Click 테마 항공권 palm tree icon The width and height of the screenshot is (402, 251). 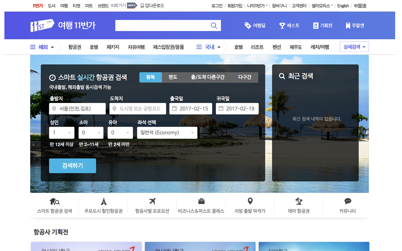pyautogui.click(x=299, y=201)
